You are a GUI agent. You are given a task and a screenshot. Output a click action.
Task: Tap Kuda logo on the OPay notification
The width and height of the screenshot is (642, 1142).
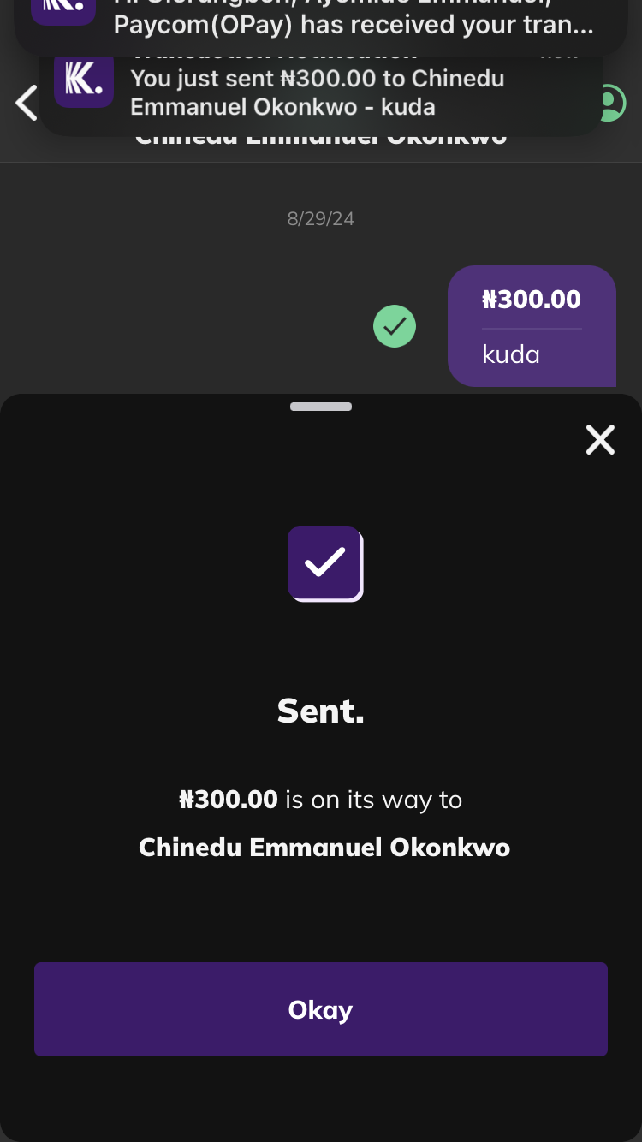(x=62, y=9)
